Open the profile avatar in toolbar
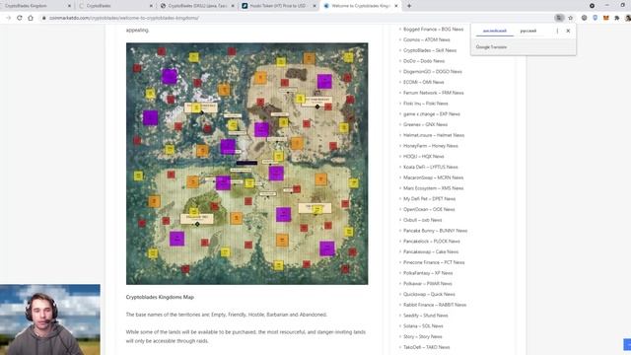The width and height of the screenshot is (631, 355). pos(628,18)
